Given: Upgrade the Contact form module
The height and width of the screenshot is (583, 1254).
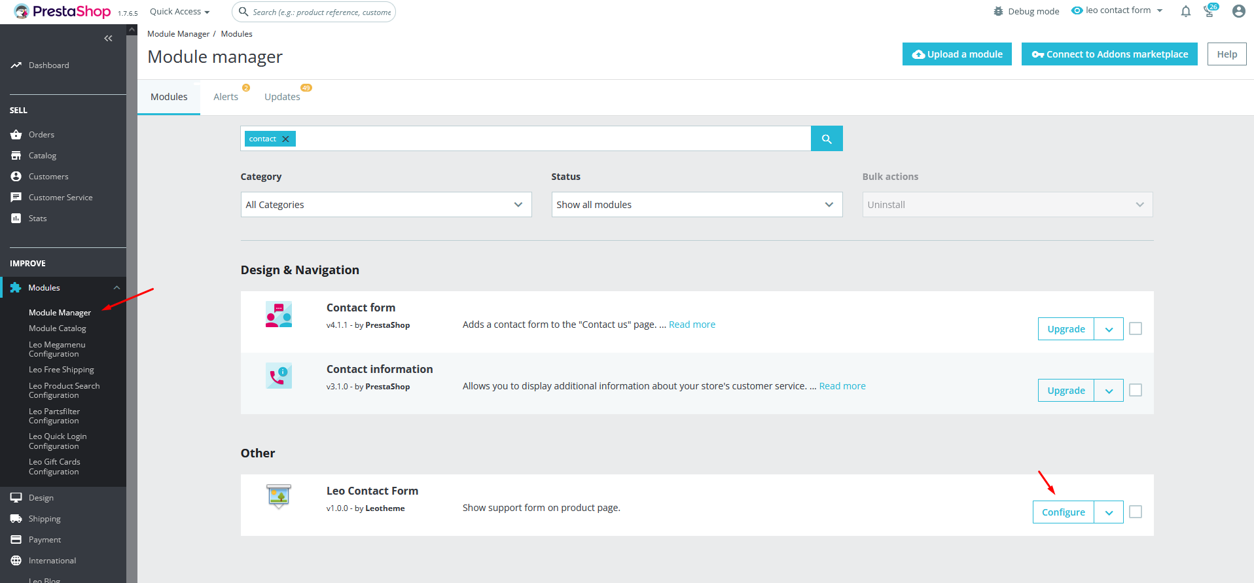Looking at the screenshot, I should pos(1066,329).
